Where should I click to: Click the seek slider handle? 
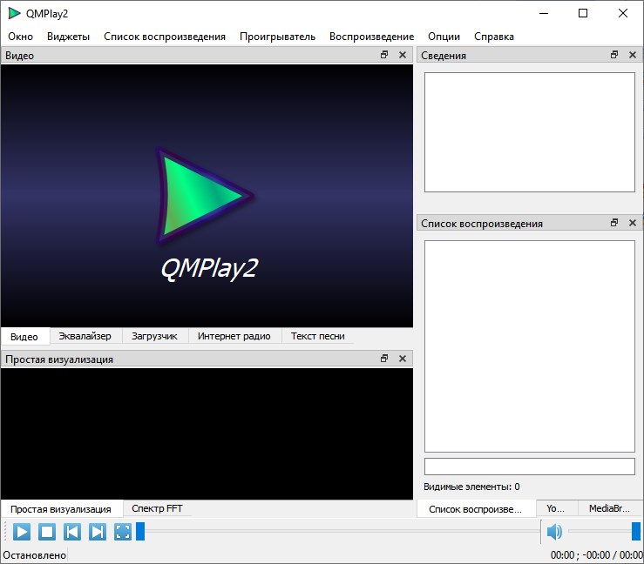click(140, 531)
